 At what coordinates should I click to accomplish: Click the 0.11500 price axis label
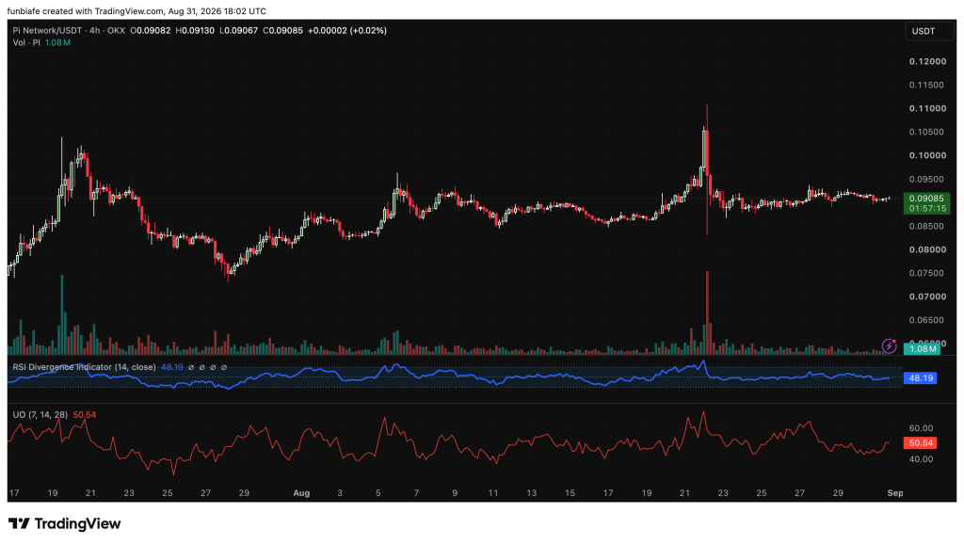point(927,85)
